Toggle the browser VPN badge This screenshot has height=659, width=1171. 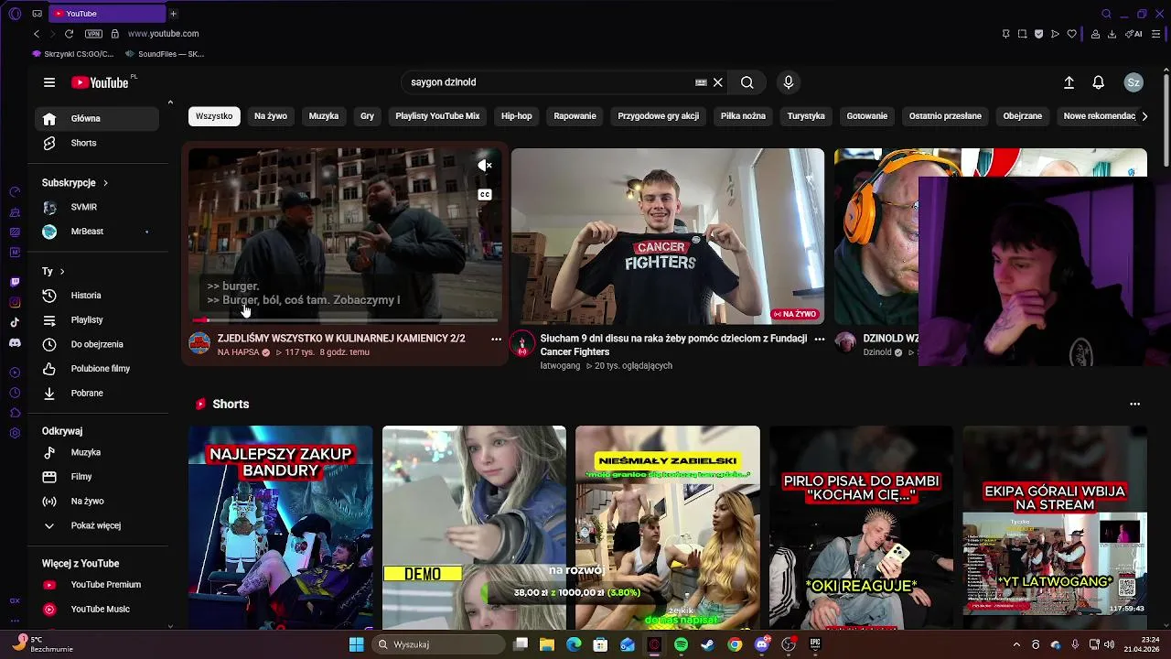pyautogui.click(x=93, y=34)
